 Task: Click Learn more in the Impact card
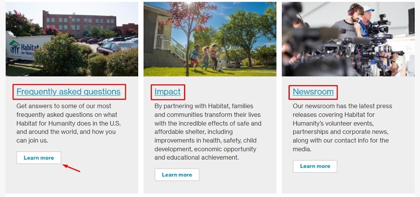coord(177,175)
